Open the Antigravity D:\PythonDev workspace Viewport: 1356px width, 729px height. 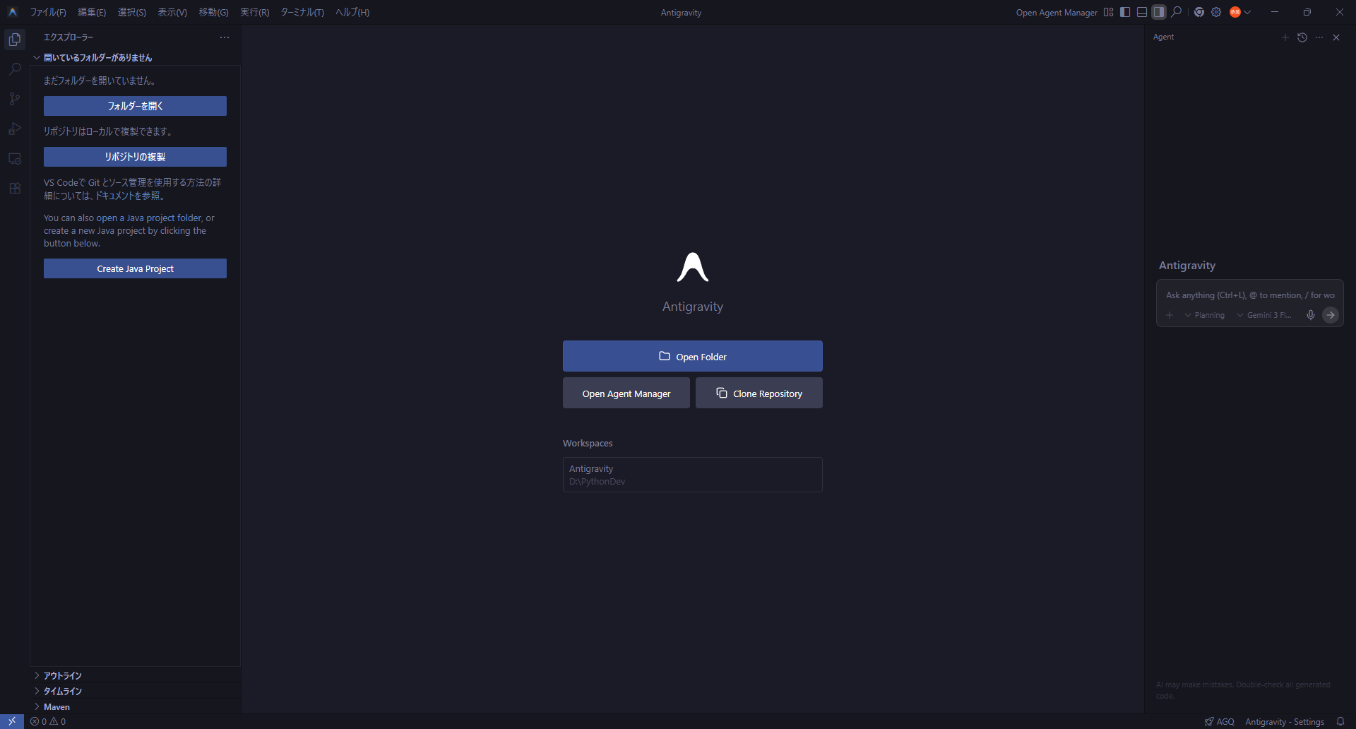[693, 475]
